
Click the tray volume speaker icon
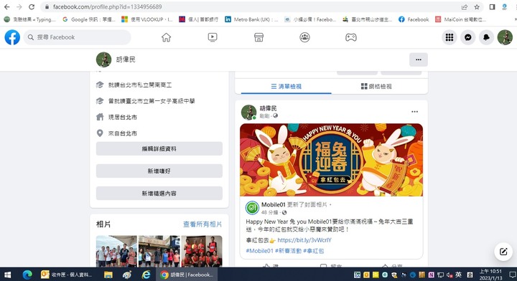[x=450, y=275]
